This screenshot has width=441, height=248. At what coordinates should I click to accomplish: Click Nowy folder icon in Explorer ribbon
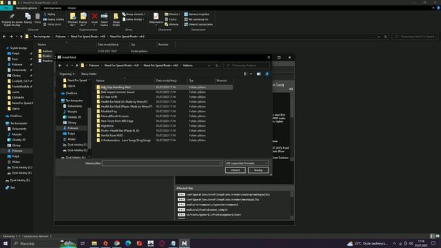(116, 17)
